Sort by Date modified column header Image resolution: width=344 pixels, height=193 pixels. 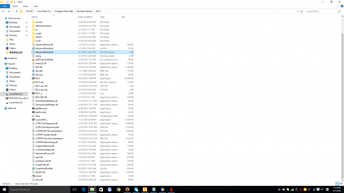pos(88,17)
